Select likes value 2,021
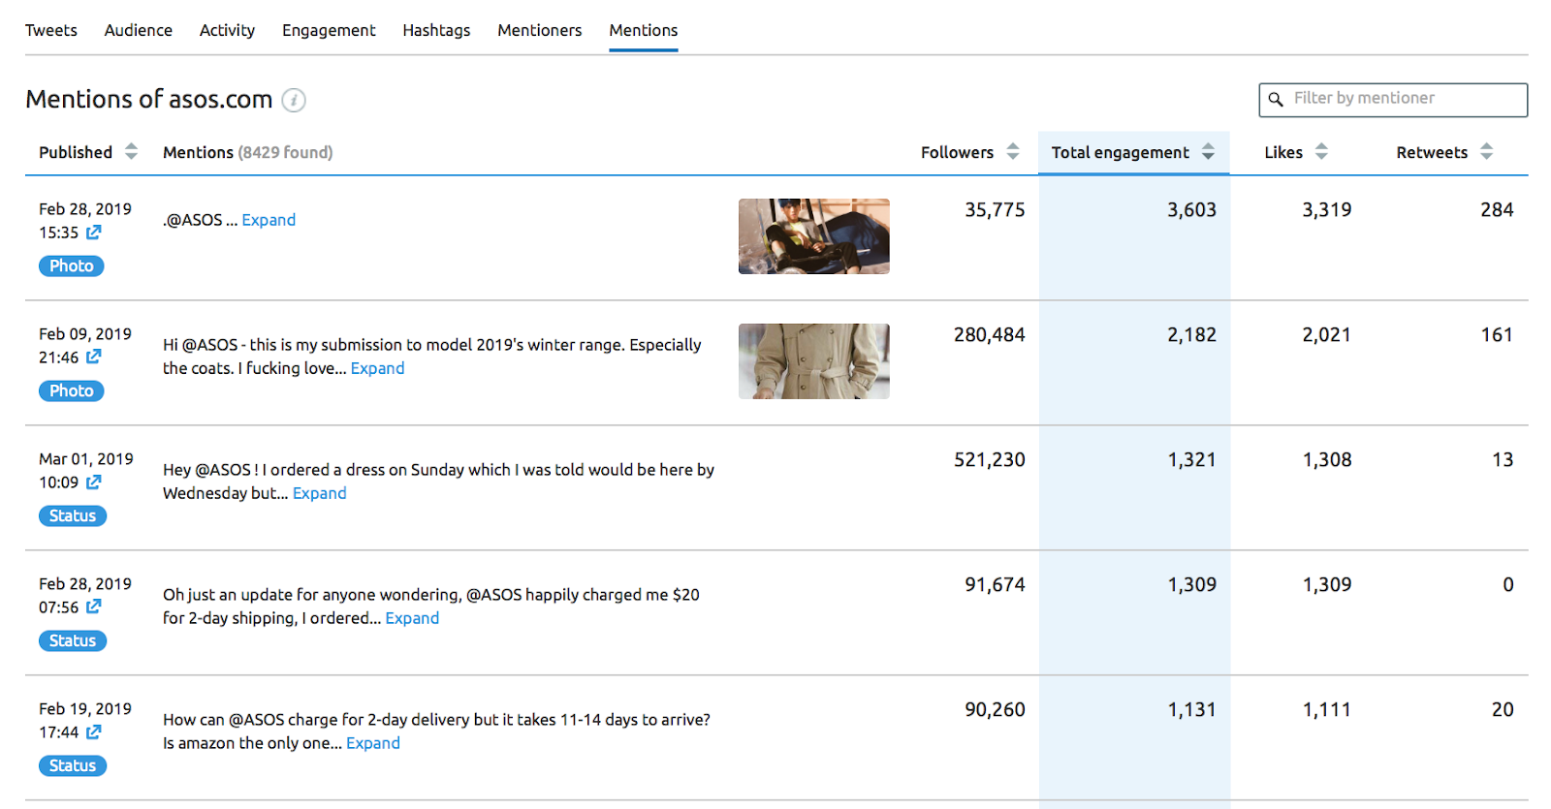 coord(1327,335)
